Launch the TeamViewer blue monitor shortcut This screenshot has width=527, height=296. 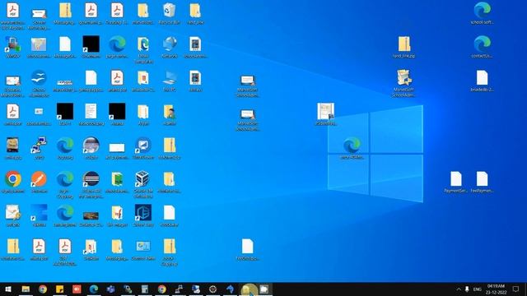coord(142,146)
